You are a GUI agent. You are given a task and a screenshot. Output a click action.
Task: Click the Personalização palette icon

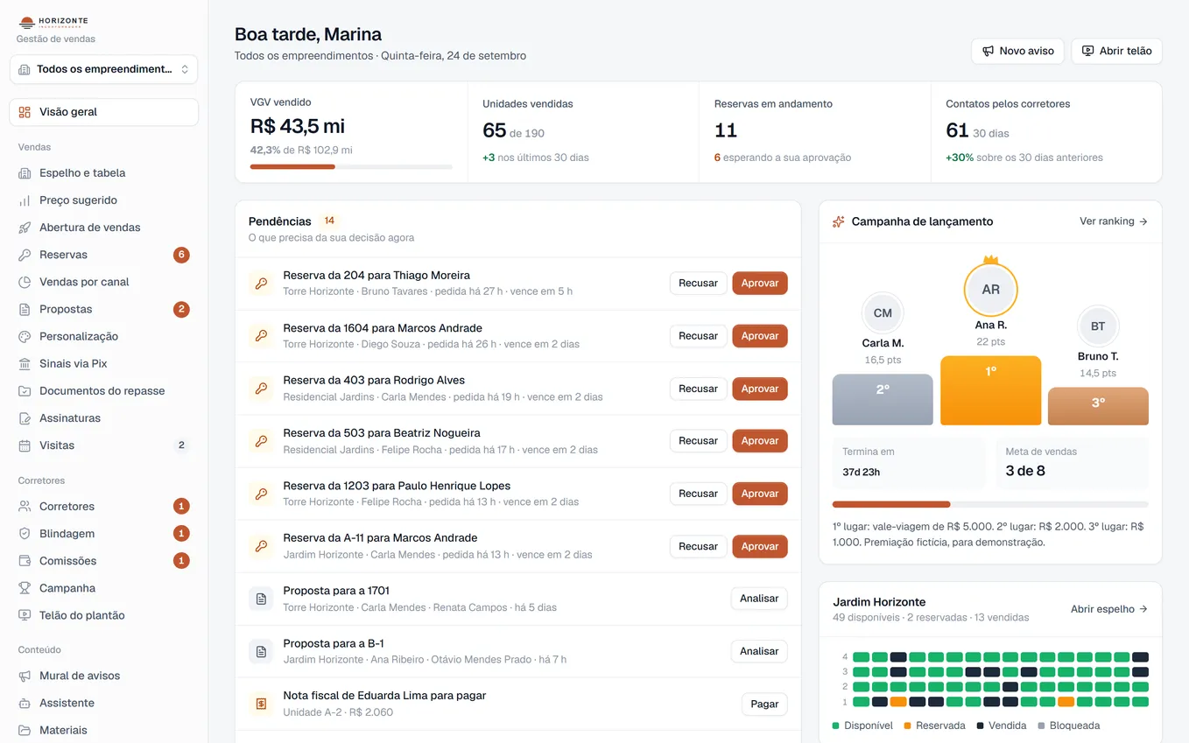pos(25,336)
